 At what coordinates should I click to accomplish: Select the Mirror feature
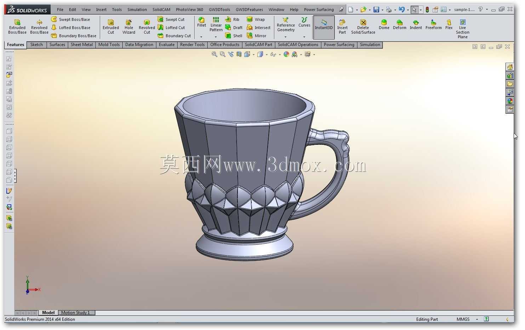[256, 36]
